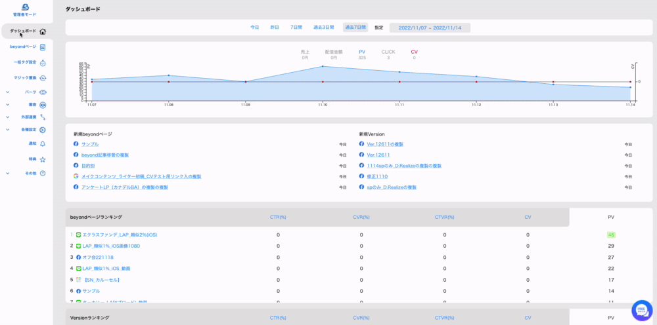Viewport: 657px width, 325px height.
Task: Sort Versionランキング by CTR(%)
Action: [278, 318]
